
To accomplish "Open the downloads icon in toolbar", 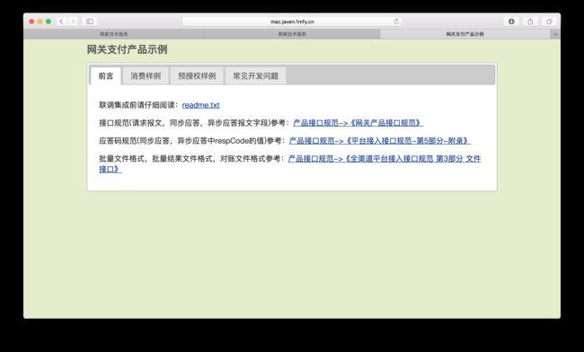I will point(511,22).
